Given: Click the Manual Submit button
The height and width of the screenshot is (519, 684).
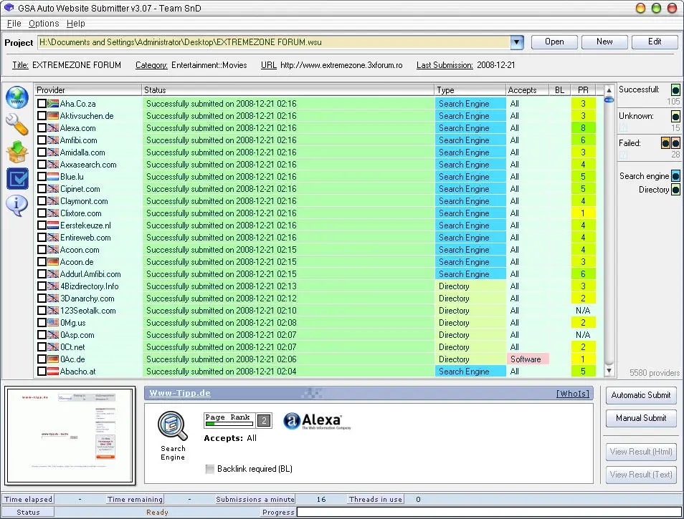Looking at the screenshot, I should tap(641, 418).
